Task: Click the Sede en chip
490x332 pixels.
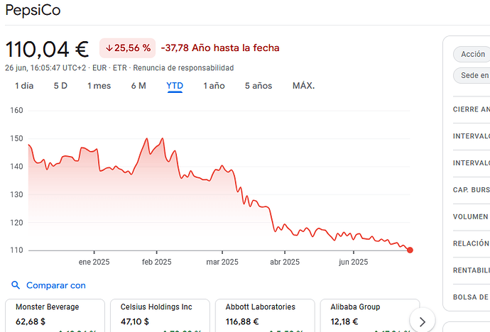Action: pos(472,75)
